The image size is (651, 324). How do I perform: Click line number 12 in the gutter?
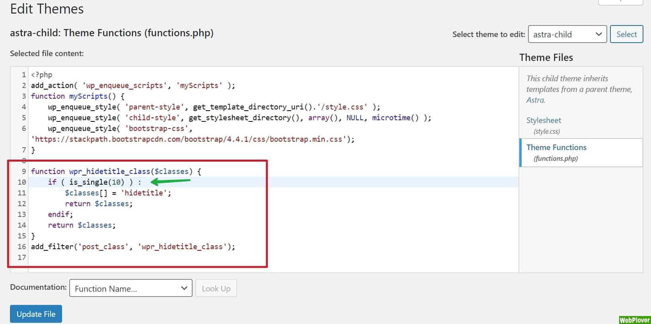click(x=21, y=204)
